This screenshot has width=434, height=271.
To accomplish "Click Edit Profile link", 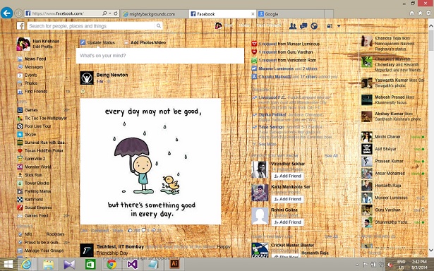I will pyautogui.click(x=42, y=47).
